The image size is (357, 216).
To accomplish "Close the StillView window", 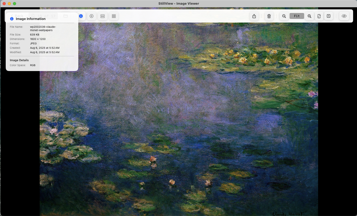I will (x=4, y=4).
